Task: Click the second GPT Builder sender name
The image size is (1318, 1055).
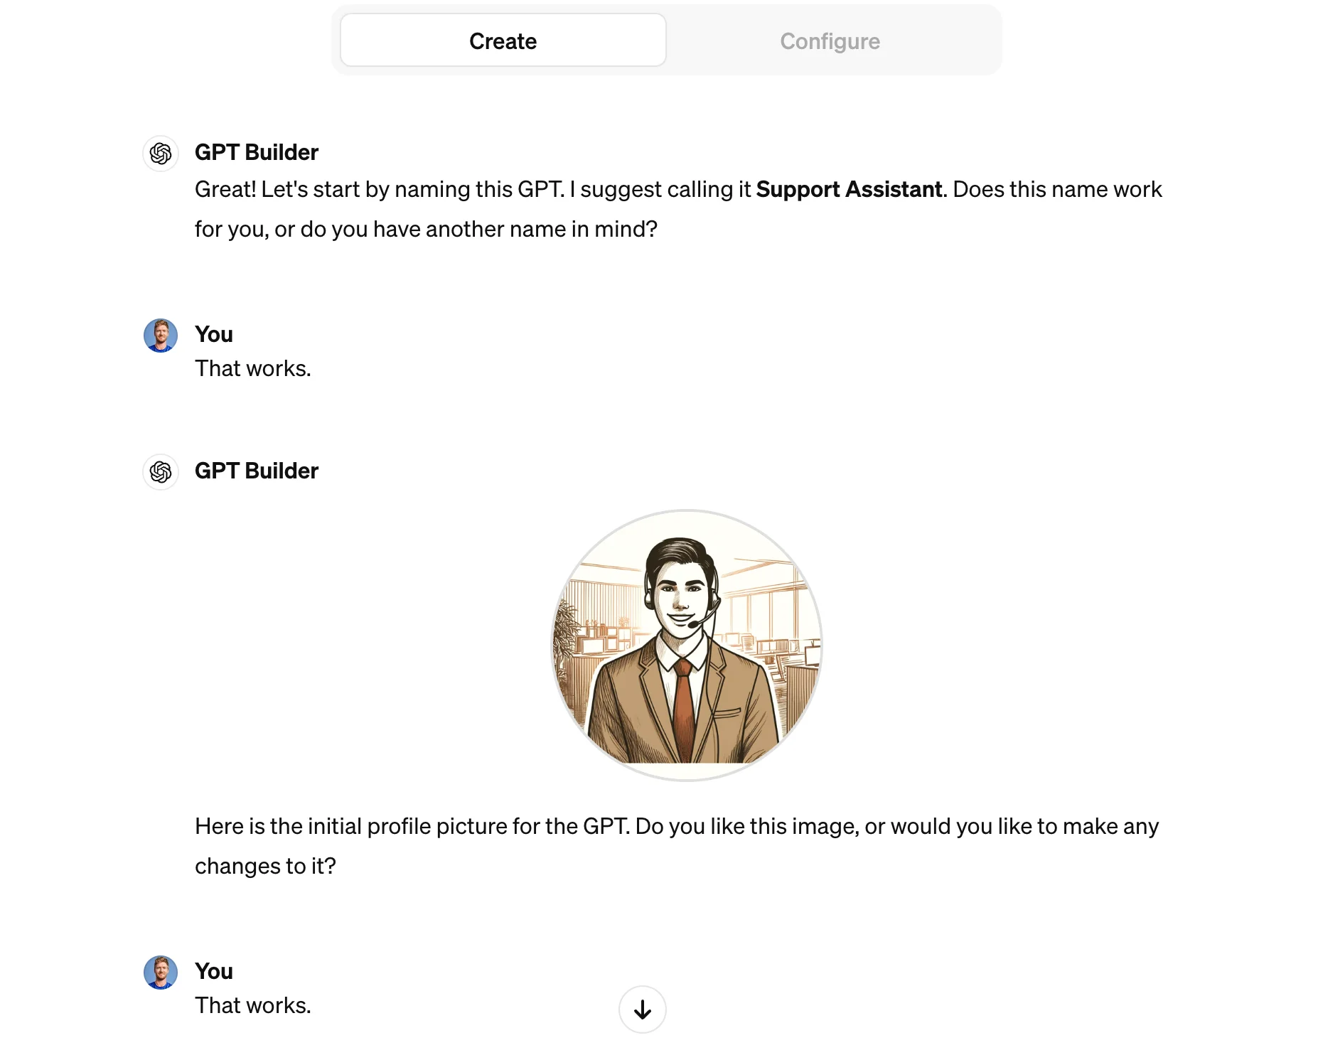Action: tap(257, 471)
